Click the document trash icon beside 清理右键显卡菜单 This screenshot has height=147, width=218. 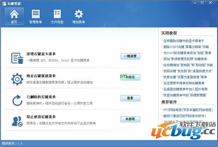click(17, 58)
